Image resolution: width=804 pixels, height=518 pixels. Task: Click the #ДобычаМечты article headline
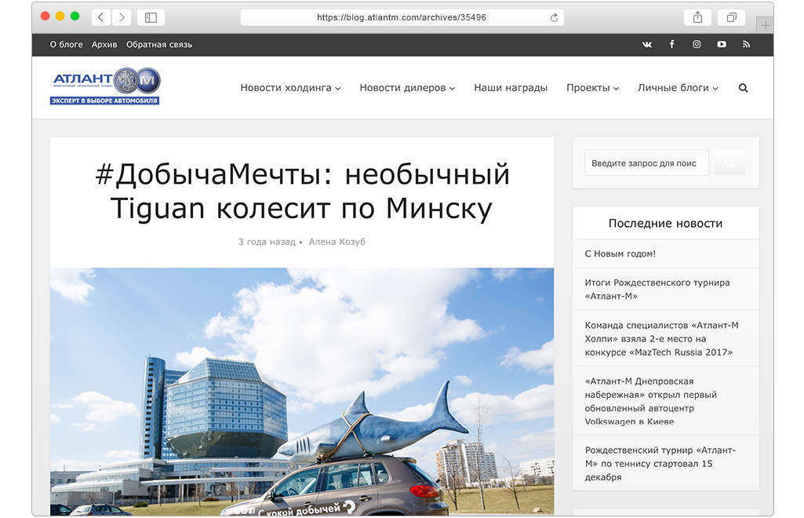(x=302, y=191)
